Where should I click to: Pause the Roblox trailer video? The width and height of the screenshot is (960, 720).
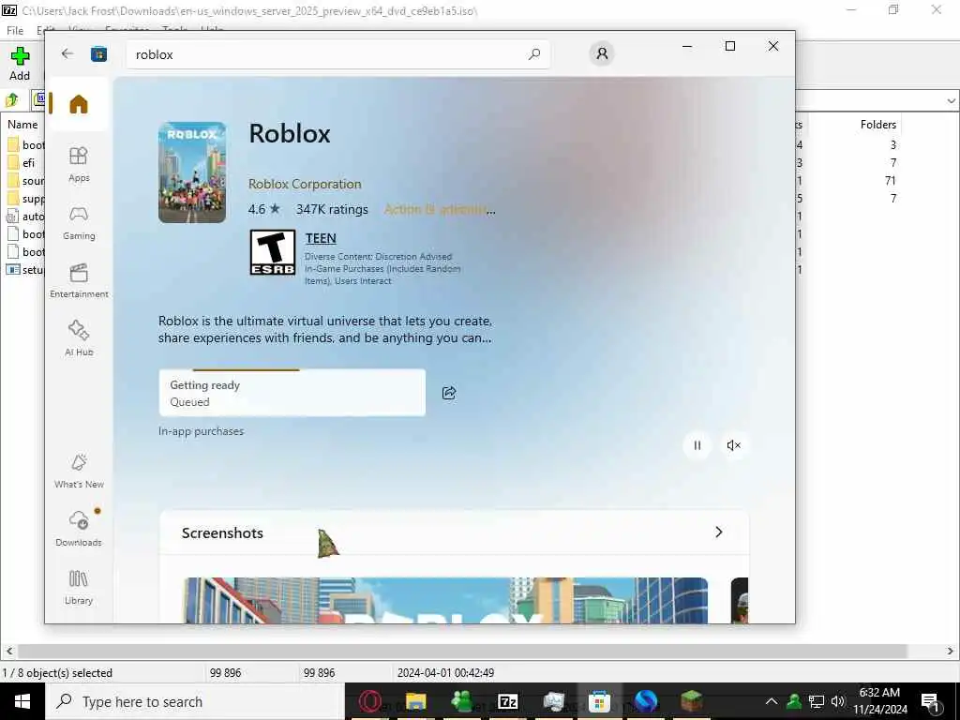click(x=697, y=445)
